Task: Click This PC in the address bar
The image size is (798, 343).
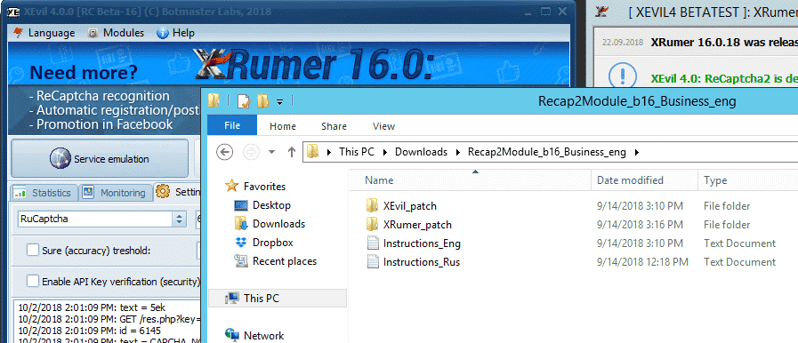Action: coord(356,151)
